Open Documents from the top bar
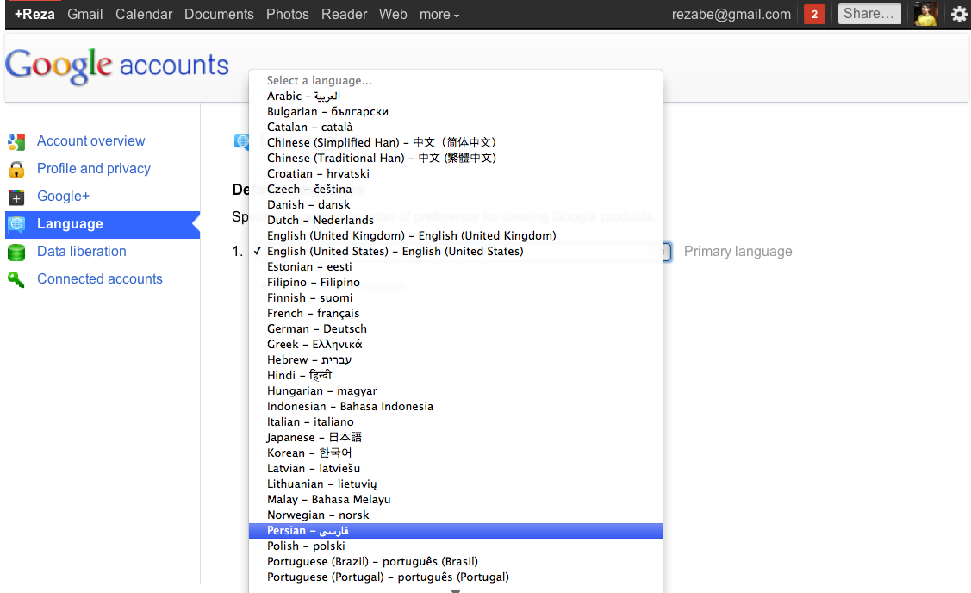 point(219,15)
